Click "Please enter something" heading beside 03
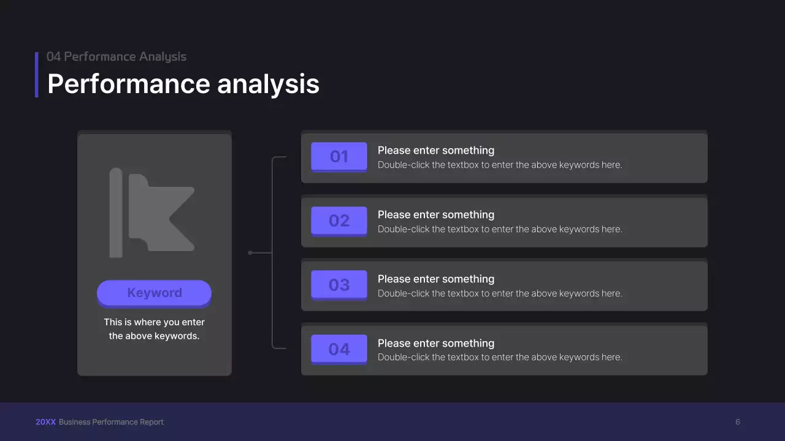785x441 pixels. click(x=436, y=279)
